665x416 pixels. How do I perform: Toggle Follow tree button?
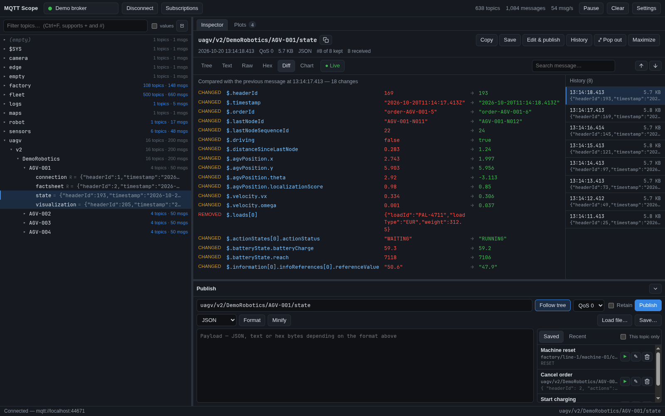552,305
